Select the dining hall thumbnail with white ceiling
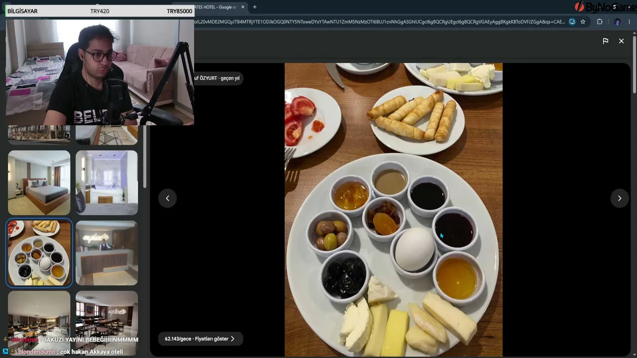 pyautogui.click(x=39, y=323)
